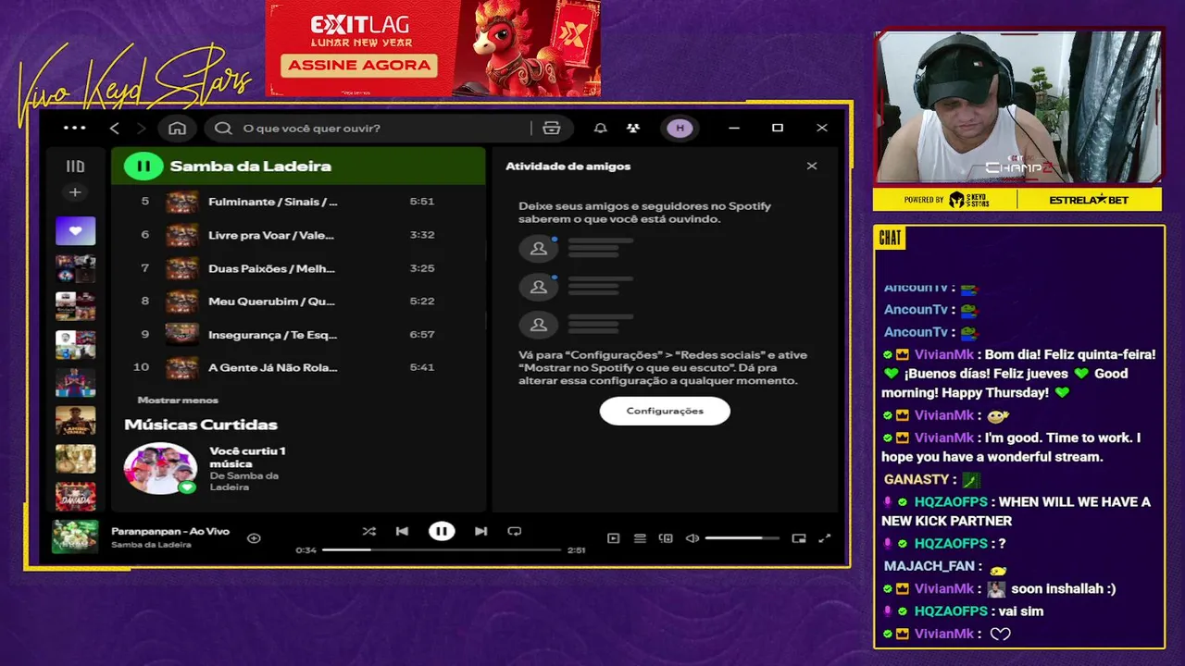Open 'Você curtiu 1 música' link
Image resolution: width=1185 pixels, height=666 pixels.
[x=247, y=457]
